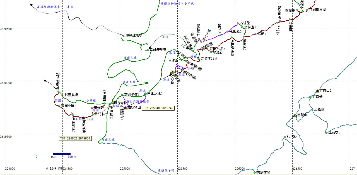This screenshot has width=357, height=175.
Task: Select the 志騰山 summit marker
Action: point(295,115)
